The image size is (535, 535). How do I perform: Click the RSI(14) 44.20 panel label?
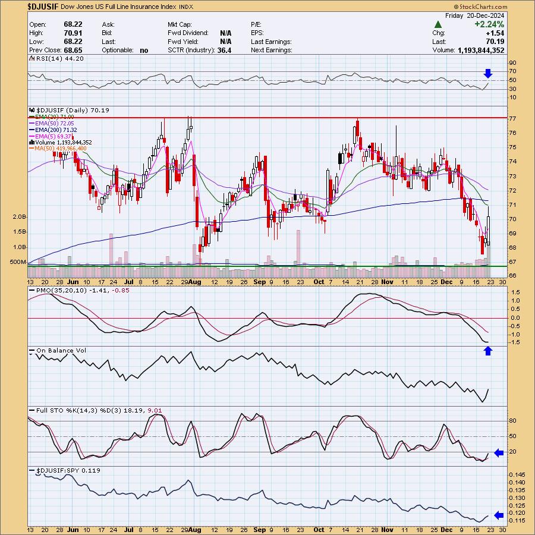coord(59,58)
